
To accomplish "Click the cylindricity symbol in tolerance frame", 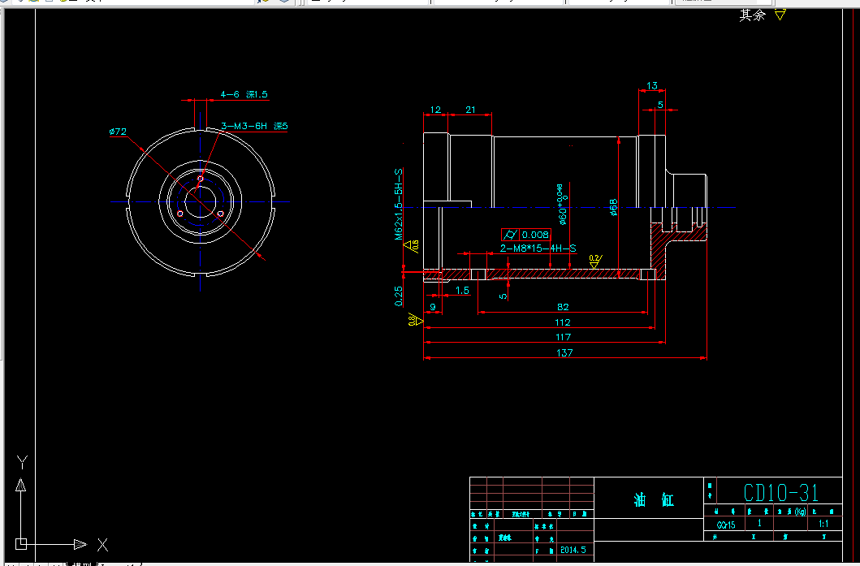I will [510, 235].
